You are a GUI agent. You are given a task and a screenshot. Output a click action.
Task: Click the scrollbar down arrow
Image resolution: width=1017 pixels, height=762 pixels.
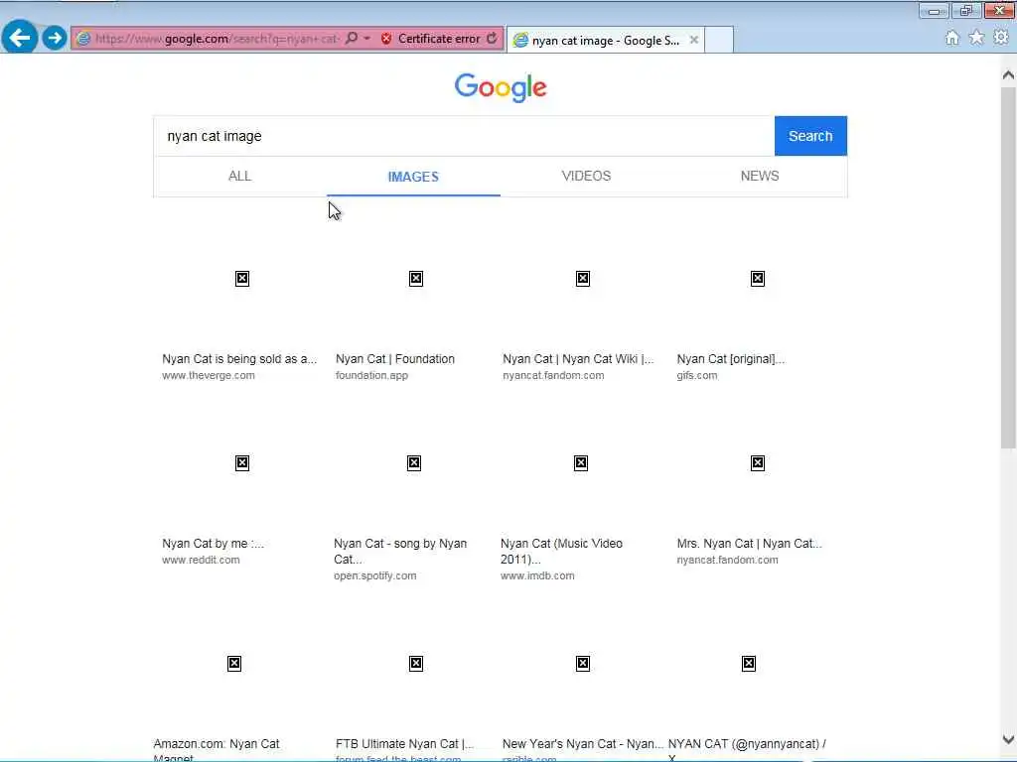tap(1008, 739)
